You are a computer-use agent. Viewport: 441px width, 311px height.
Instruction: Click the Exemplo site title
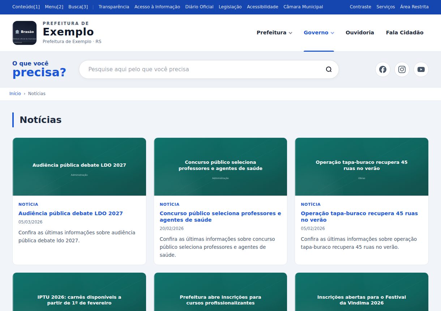click(x=68, y=32)
